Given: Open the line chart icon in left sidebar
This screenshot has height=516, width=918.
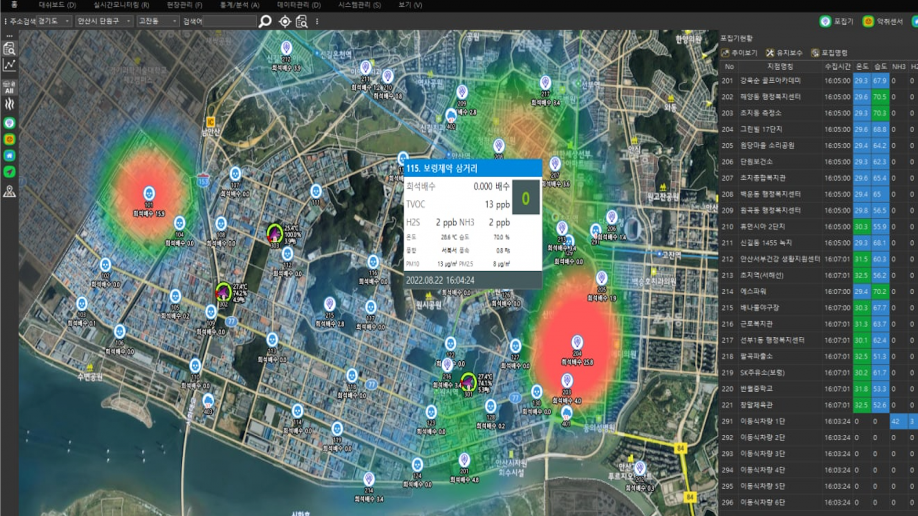Looking at the screenshot, I should tap(9, 65).
